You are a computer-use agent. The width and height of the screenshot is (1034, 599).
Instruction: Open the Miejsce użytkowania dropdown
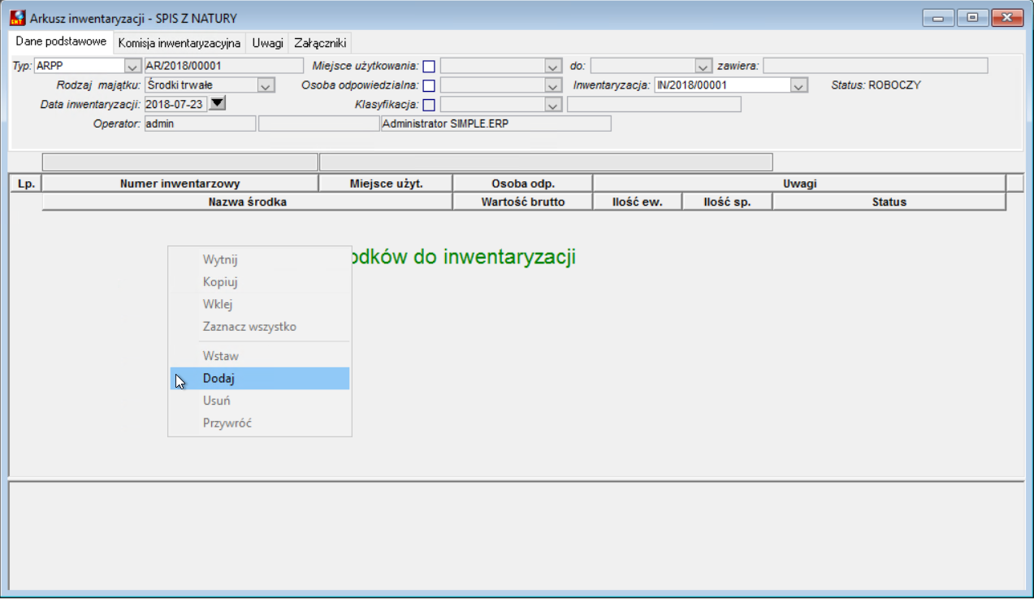(x=554, y=66)
